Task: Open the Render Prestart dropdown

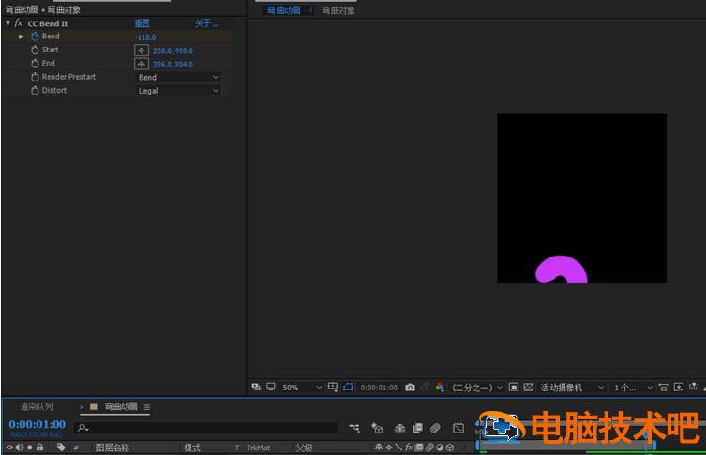Action: [x=178, y=77]
